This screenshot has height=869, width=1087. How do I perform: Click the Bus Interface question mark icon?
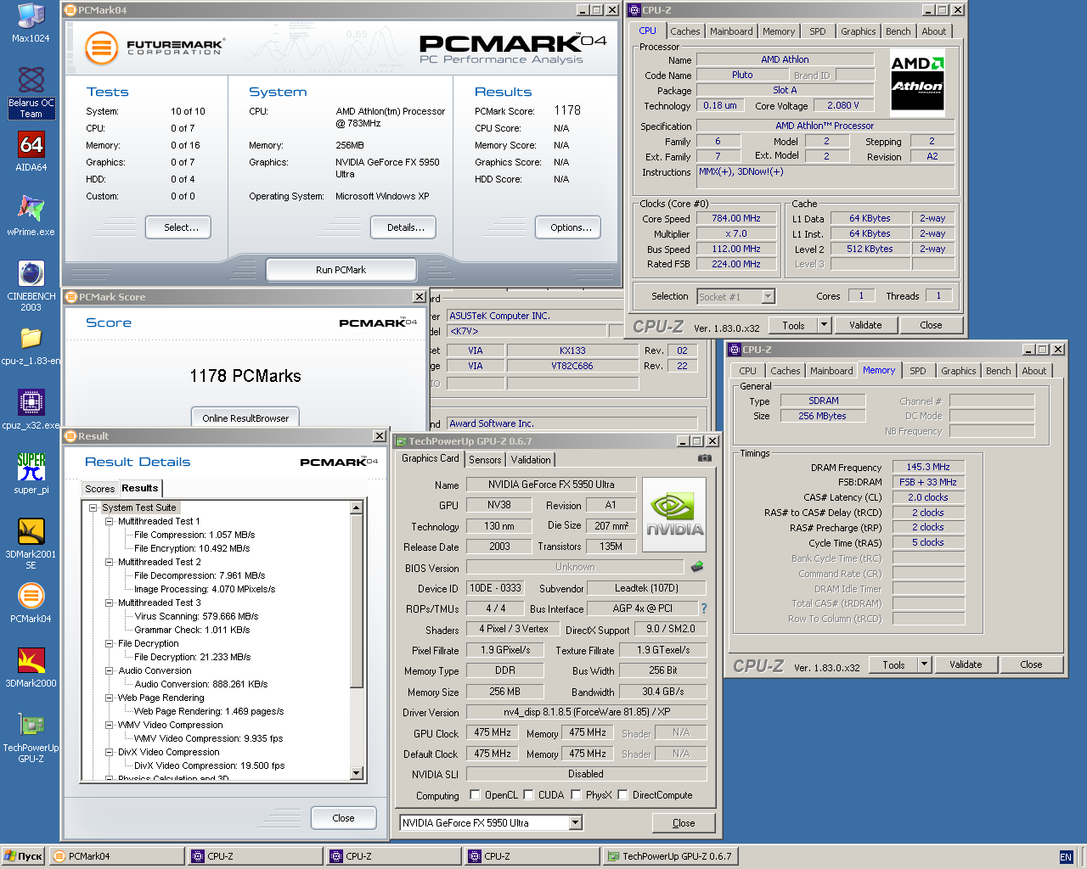point(703,608)
